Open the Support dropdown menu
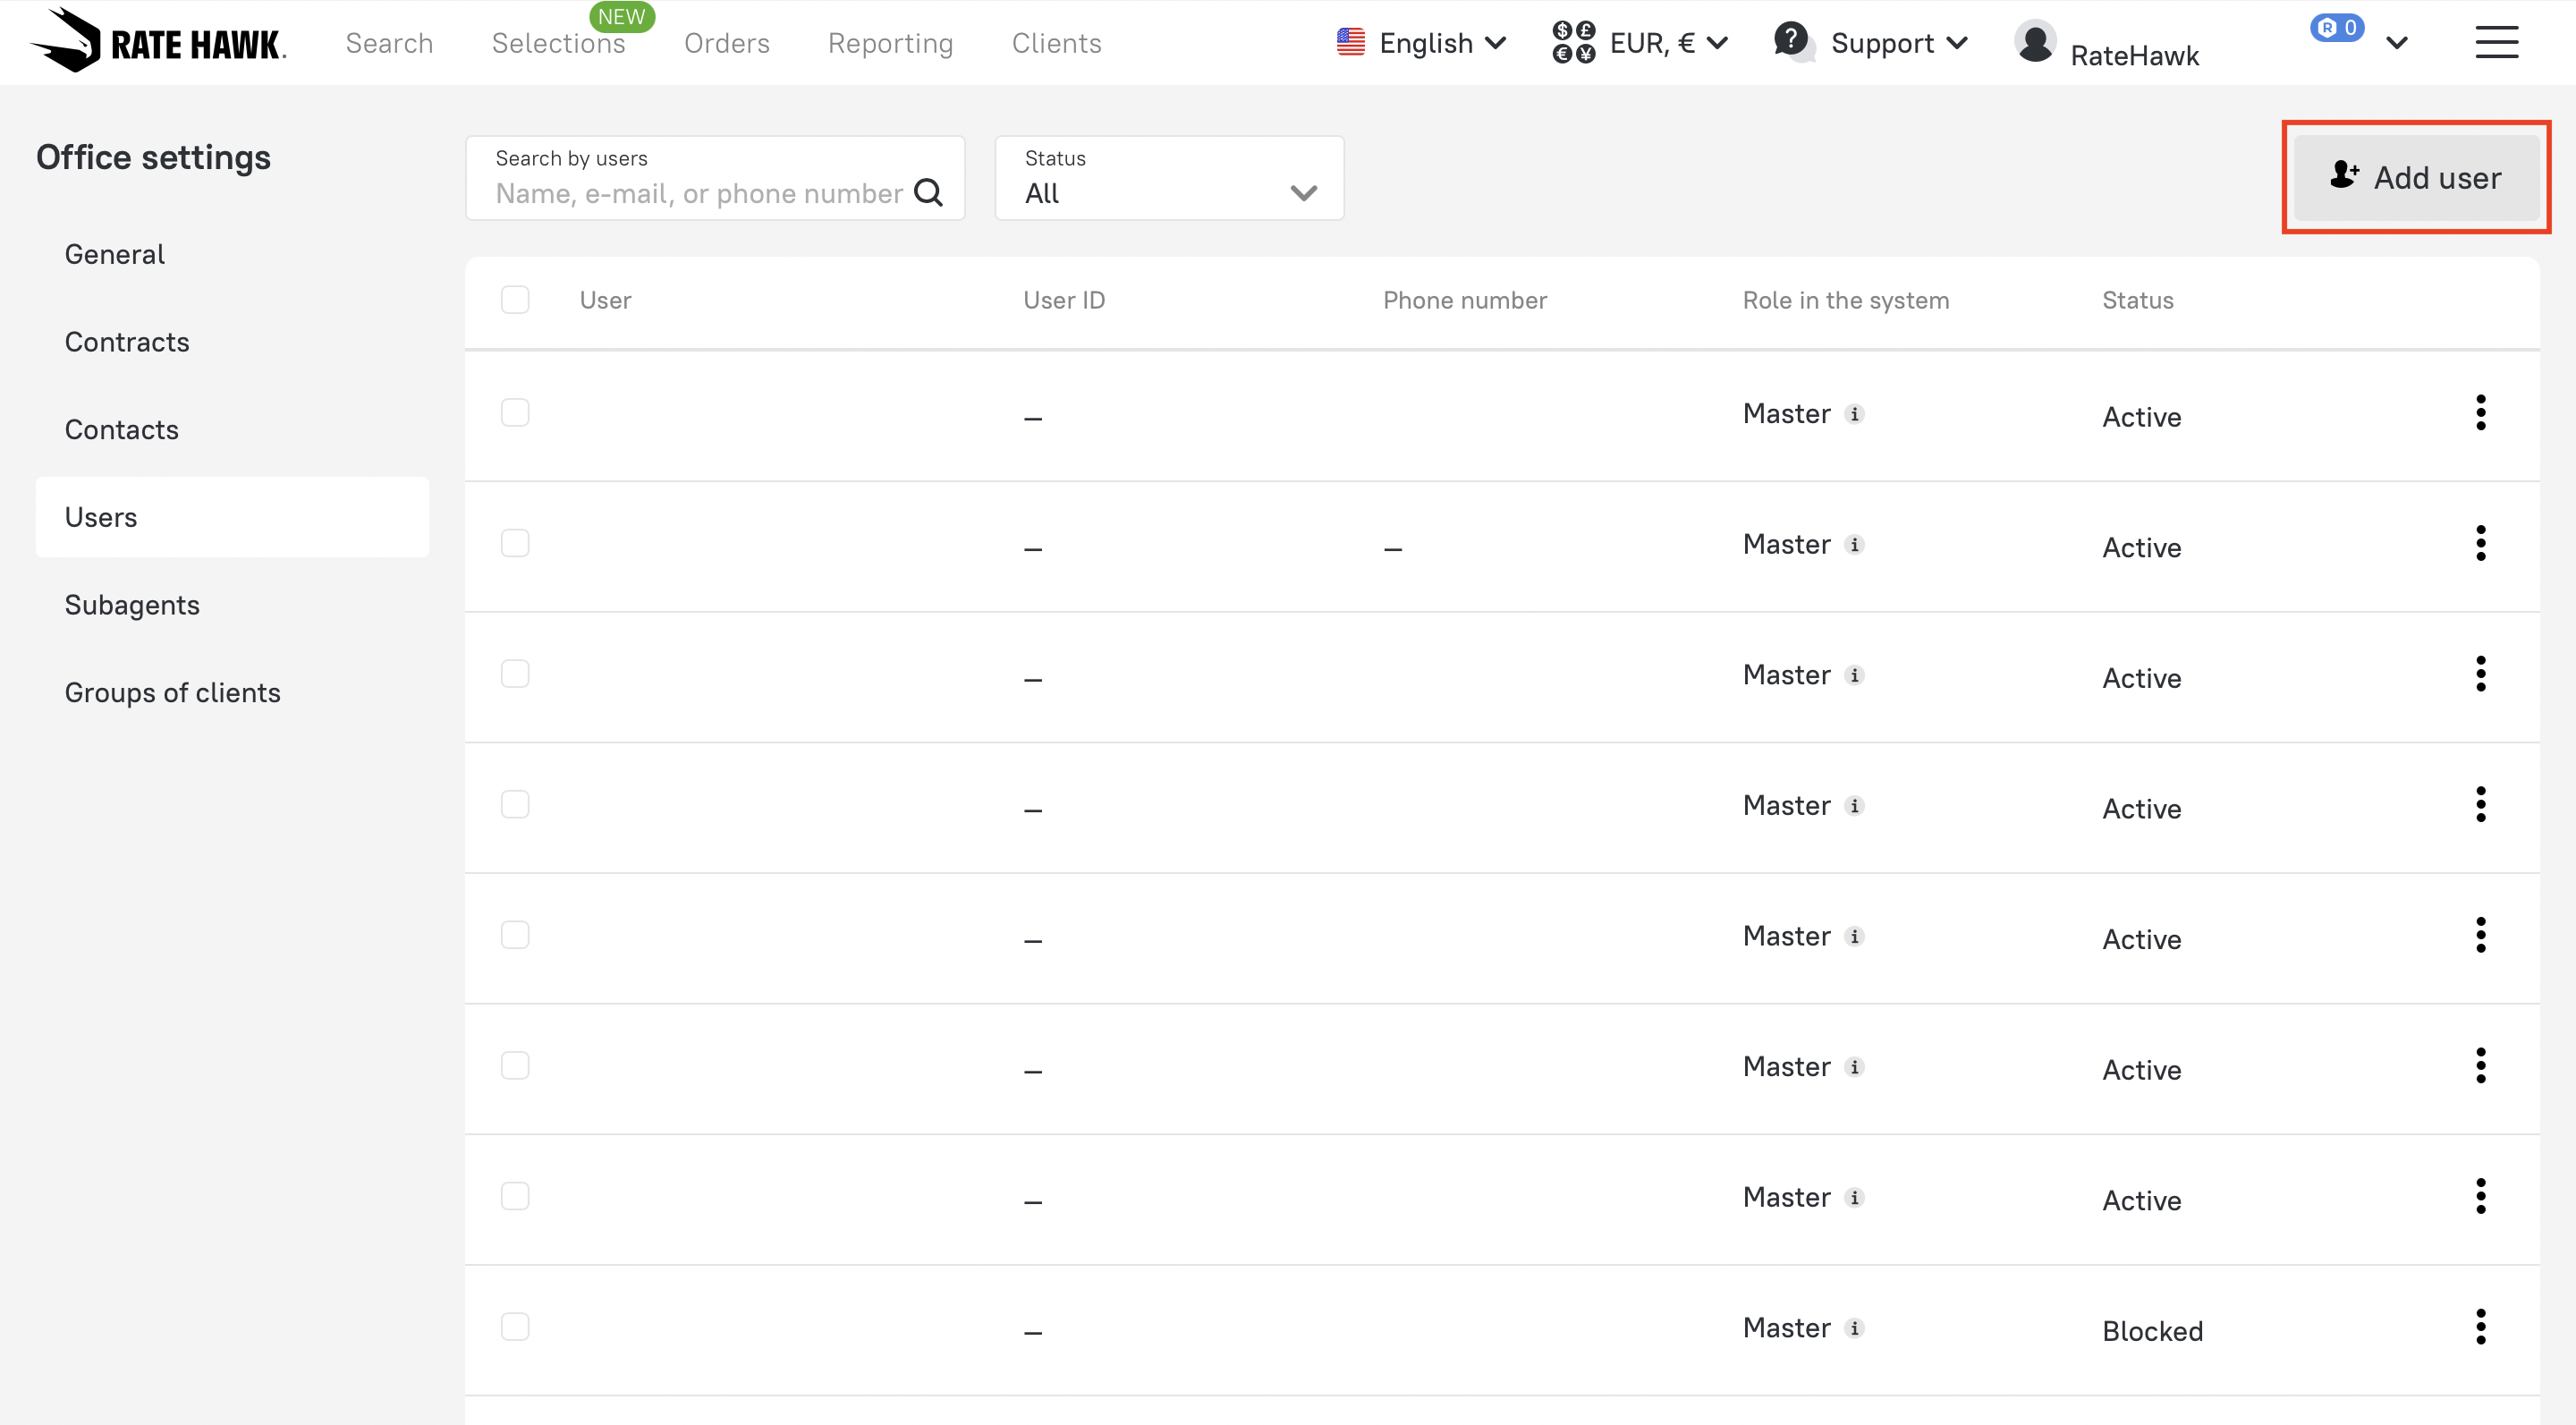The width and height of the screenshot is (2576, 1425). pos(1871,43)
